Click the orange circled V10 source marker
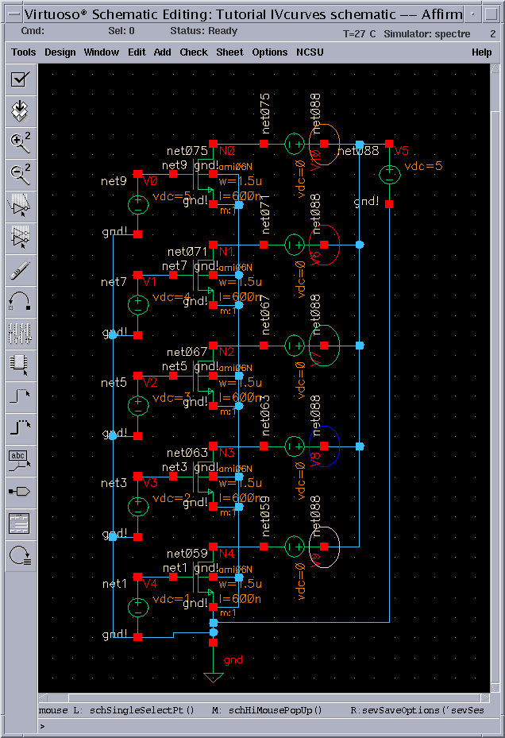Viewport: 505px width, 738px height. tap(324, 145)
